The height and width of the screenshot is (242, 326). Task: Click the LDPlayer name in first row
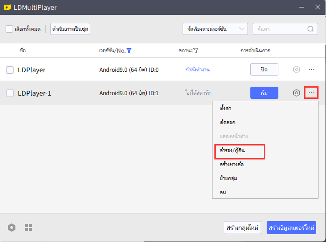click(31, 70)
